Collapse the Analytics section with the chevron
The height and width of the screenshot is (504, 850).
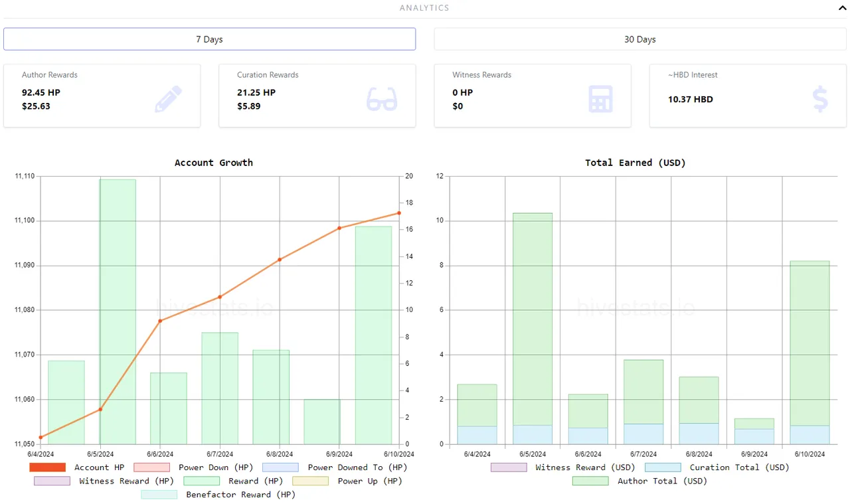841,8
